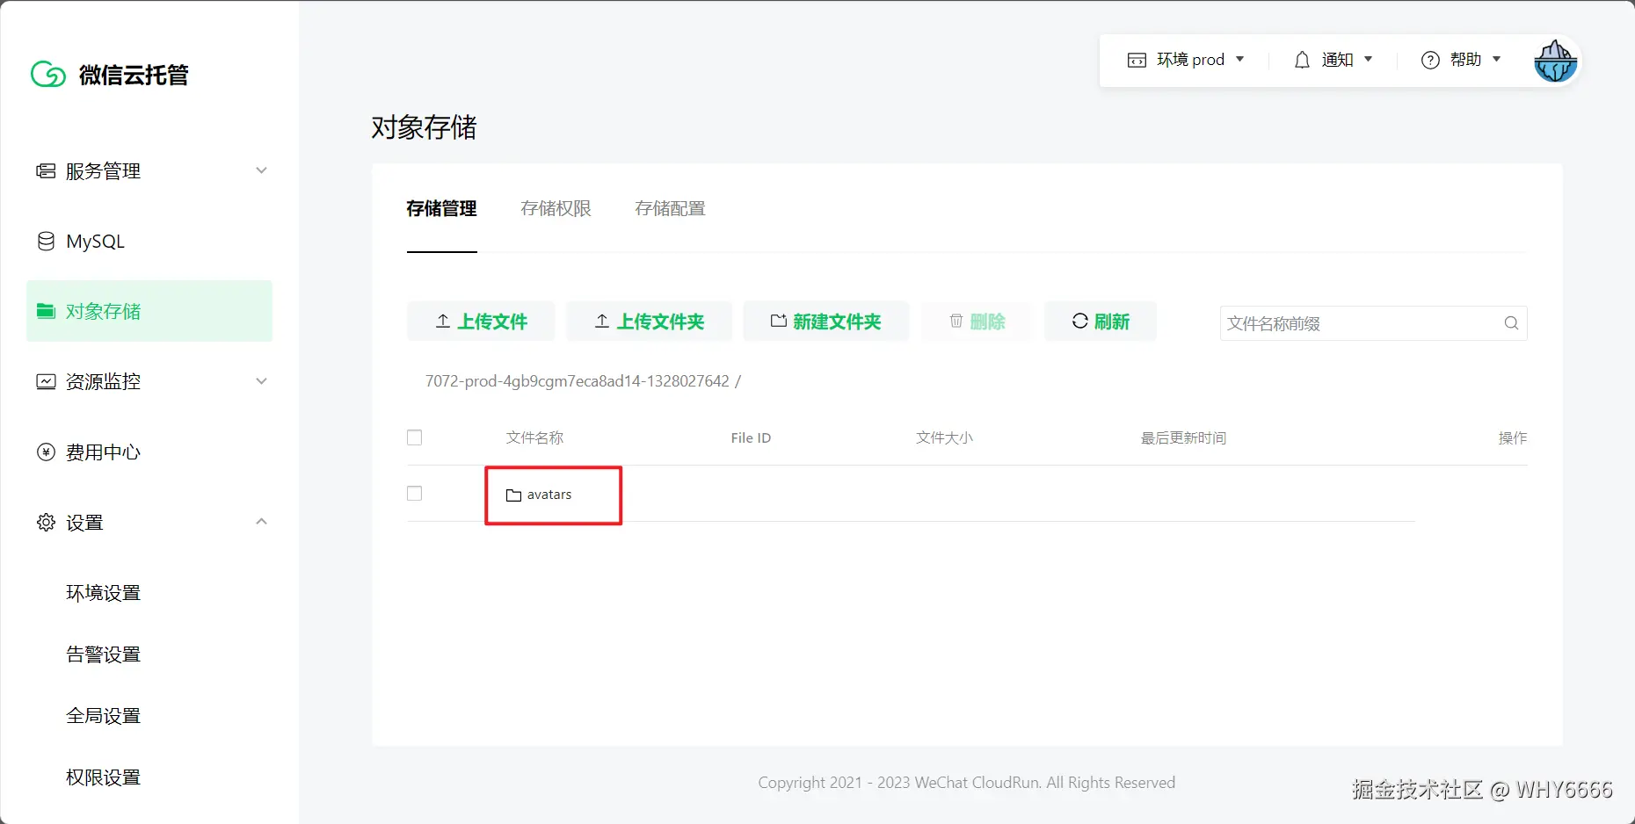Switch to the 存储权限 tab
The height and width of the screenshot is (824, 1635).
[x=556, y=209]
